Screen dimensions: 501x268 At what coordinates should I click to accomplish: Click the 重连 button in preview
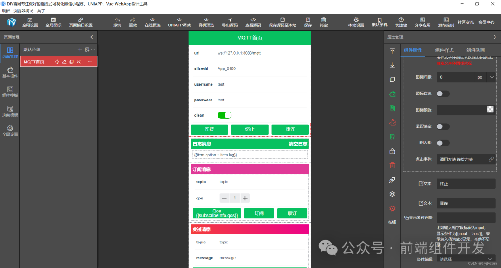click(x=290, y=130)
